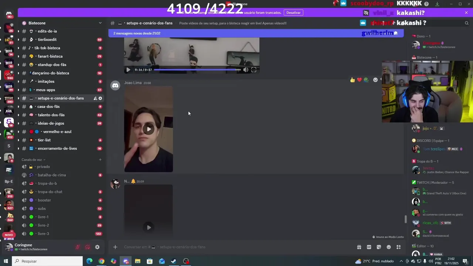
Task: Open the Windows Start menu
Action: pyautogui.click(x=6, y=261)
